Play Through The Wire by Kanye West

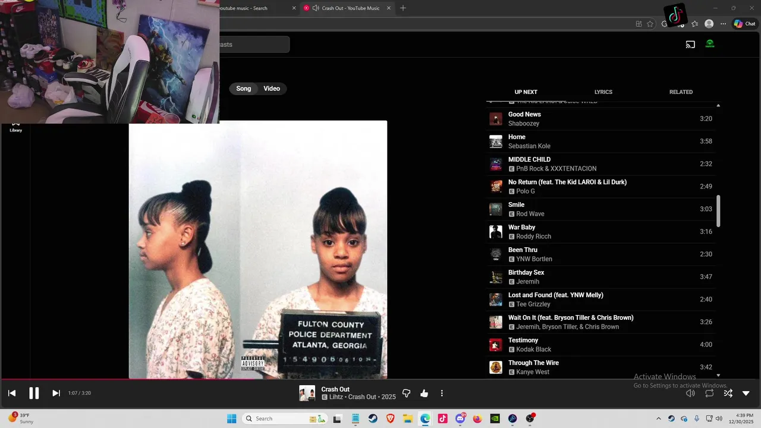point(600,367)
